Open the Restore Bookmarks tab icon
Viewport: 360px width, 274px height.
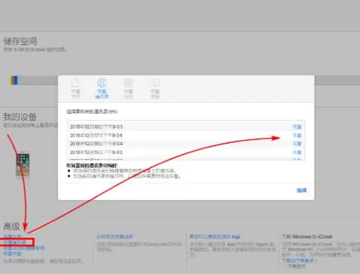click(x=155, y=88)
